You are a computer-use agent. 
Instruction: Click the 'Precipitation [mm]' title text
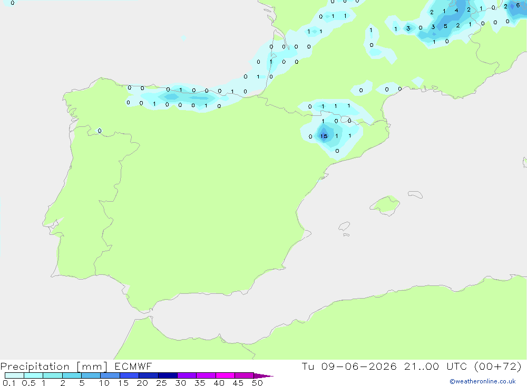pos(54,367)
